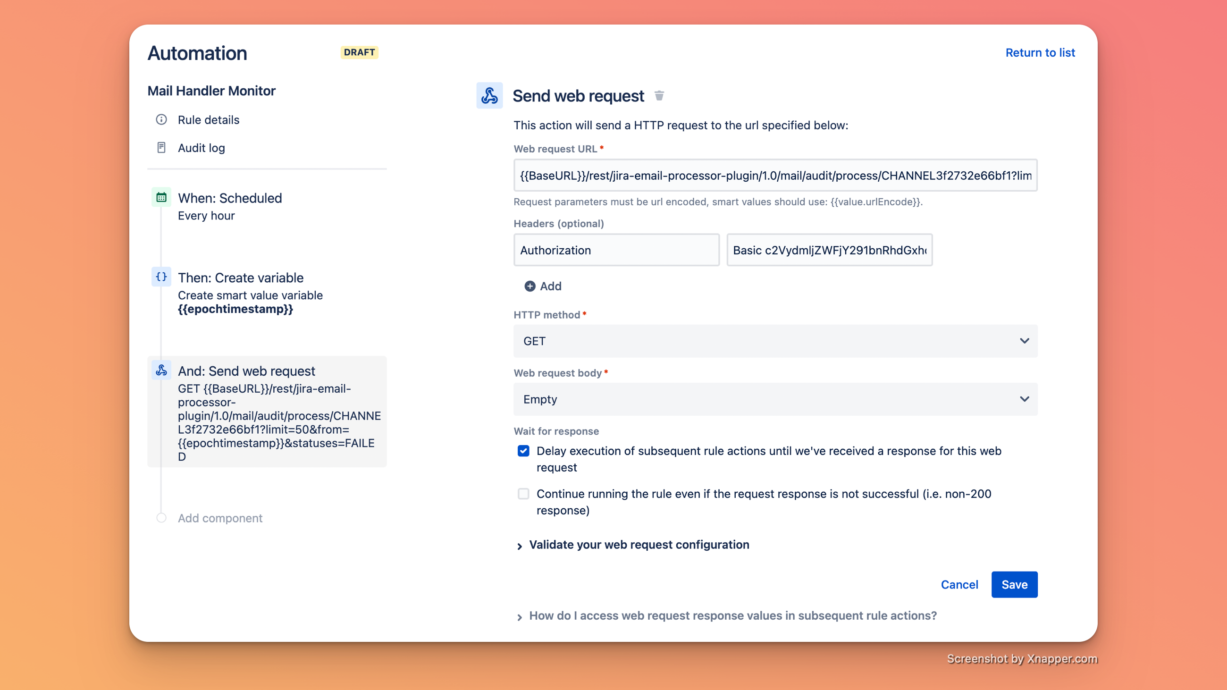Image resolution: width=1227 pixels, height=690 pixels.
Task: Click the Every hour schedule text
Action: (x=206, y=216)
